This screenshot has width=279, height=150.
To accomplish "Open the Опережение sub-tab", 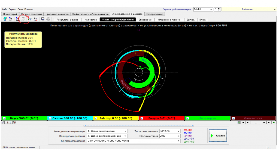I will point(145,20).
